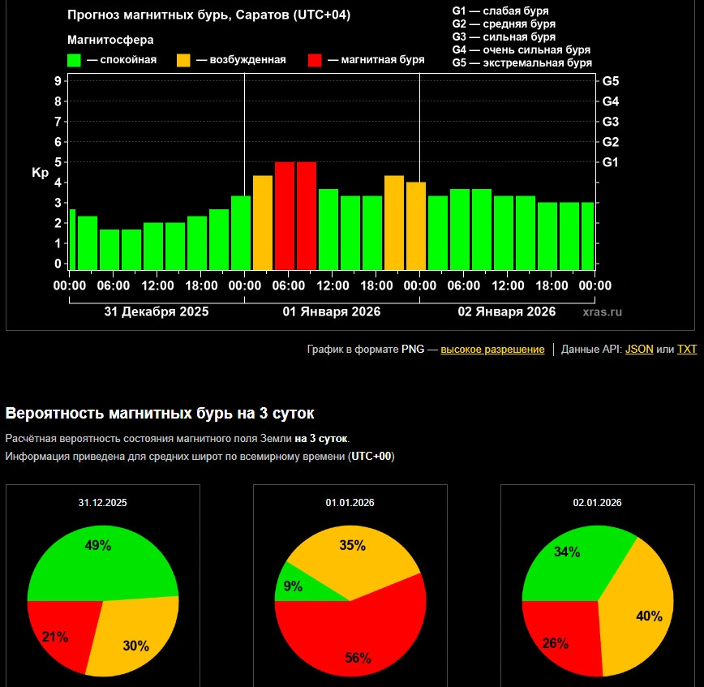Open the TXT API data link
704x687 pixels.
pos(687,350)
